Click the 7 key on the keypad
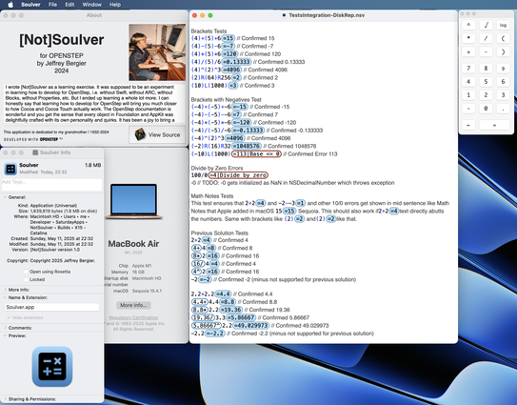 (468, 68)
